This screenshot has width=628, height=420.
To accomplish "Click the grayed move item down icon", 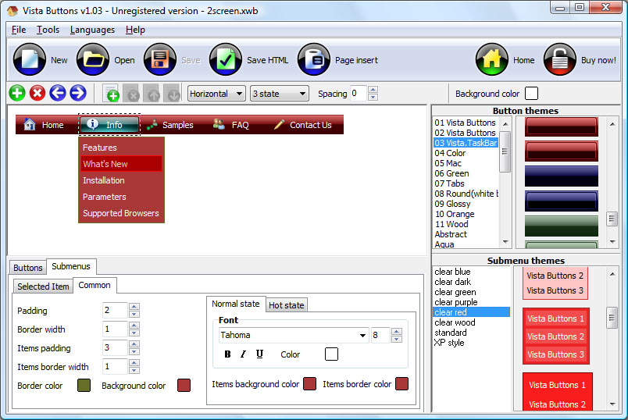I will point(172,93).
